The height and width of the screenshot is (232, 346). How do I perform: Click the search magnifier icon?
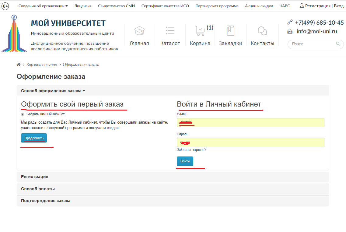point(338,44)
